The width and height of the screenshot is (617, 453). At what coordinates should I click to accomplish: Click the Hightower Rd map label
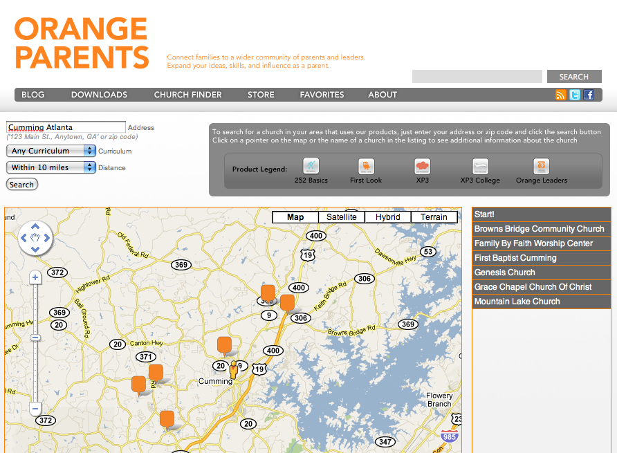[93, 284]
